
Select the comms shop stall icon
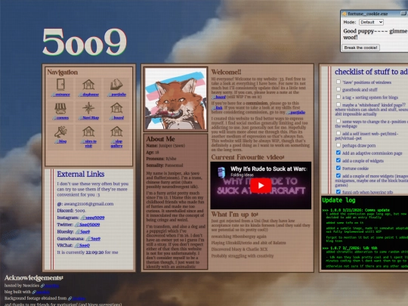point(60,108)
